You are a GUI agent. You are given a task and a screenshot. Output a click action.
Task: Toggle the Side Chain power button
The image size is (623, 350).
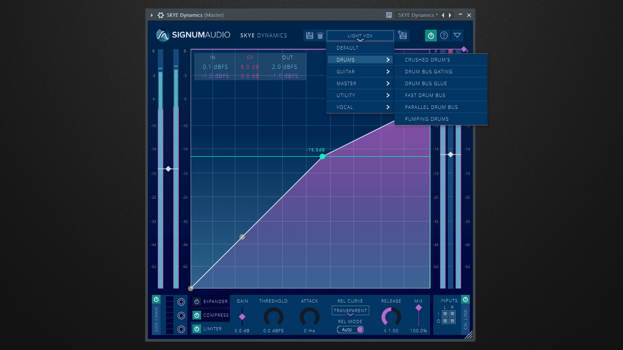pyautogui.click(x=156, y=299)
